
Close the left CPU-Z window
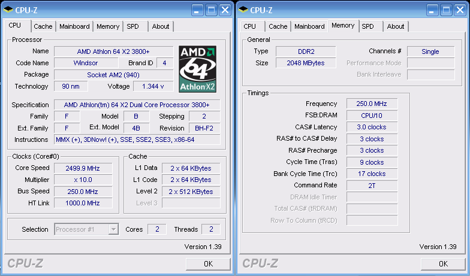[225, 10]
